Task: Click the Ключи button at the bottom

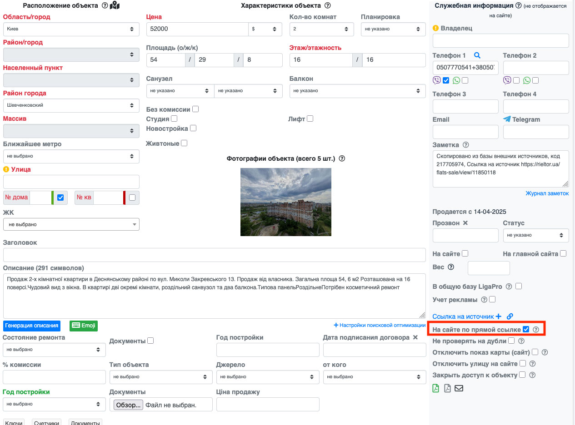Action: pyautogui.click(x=14, y=422)
